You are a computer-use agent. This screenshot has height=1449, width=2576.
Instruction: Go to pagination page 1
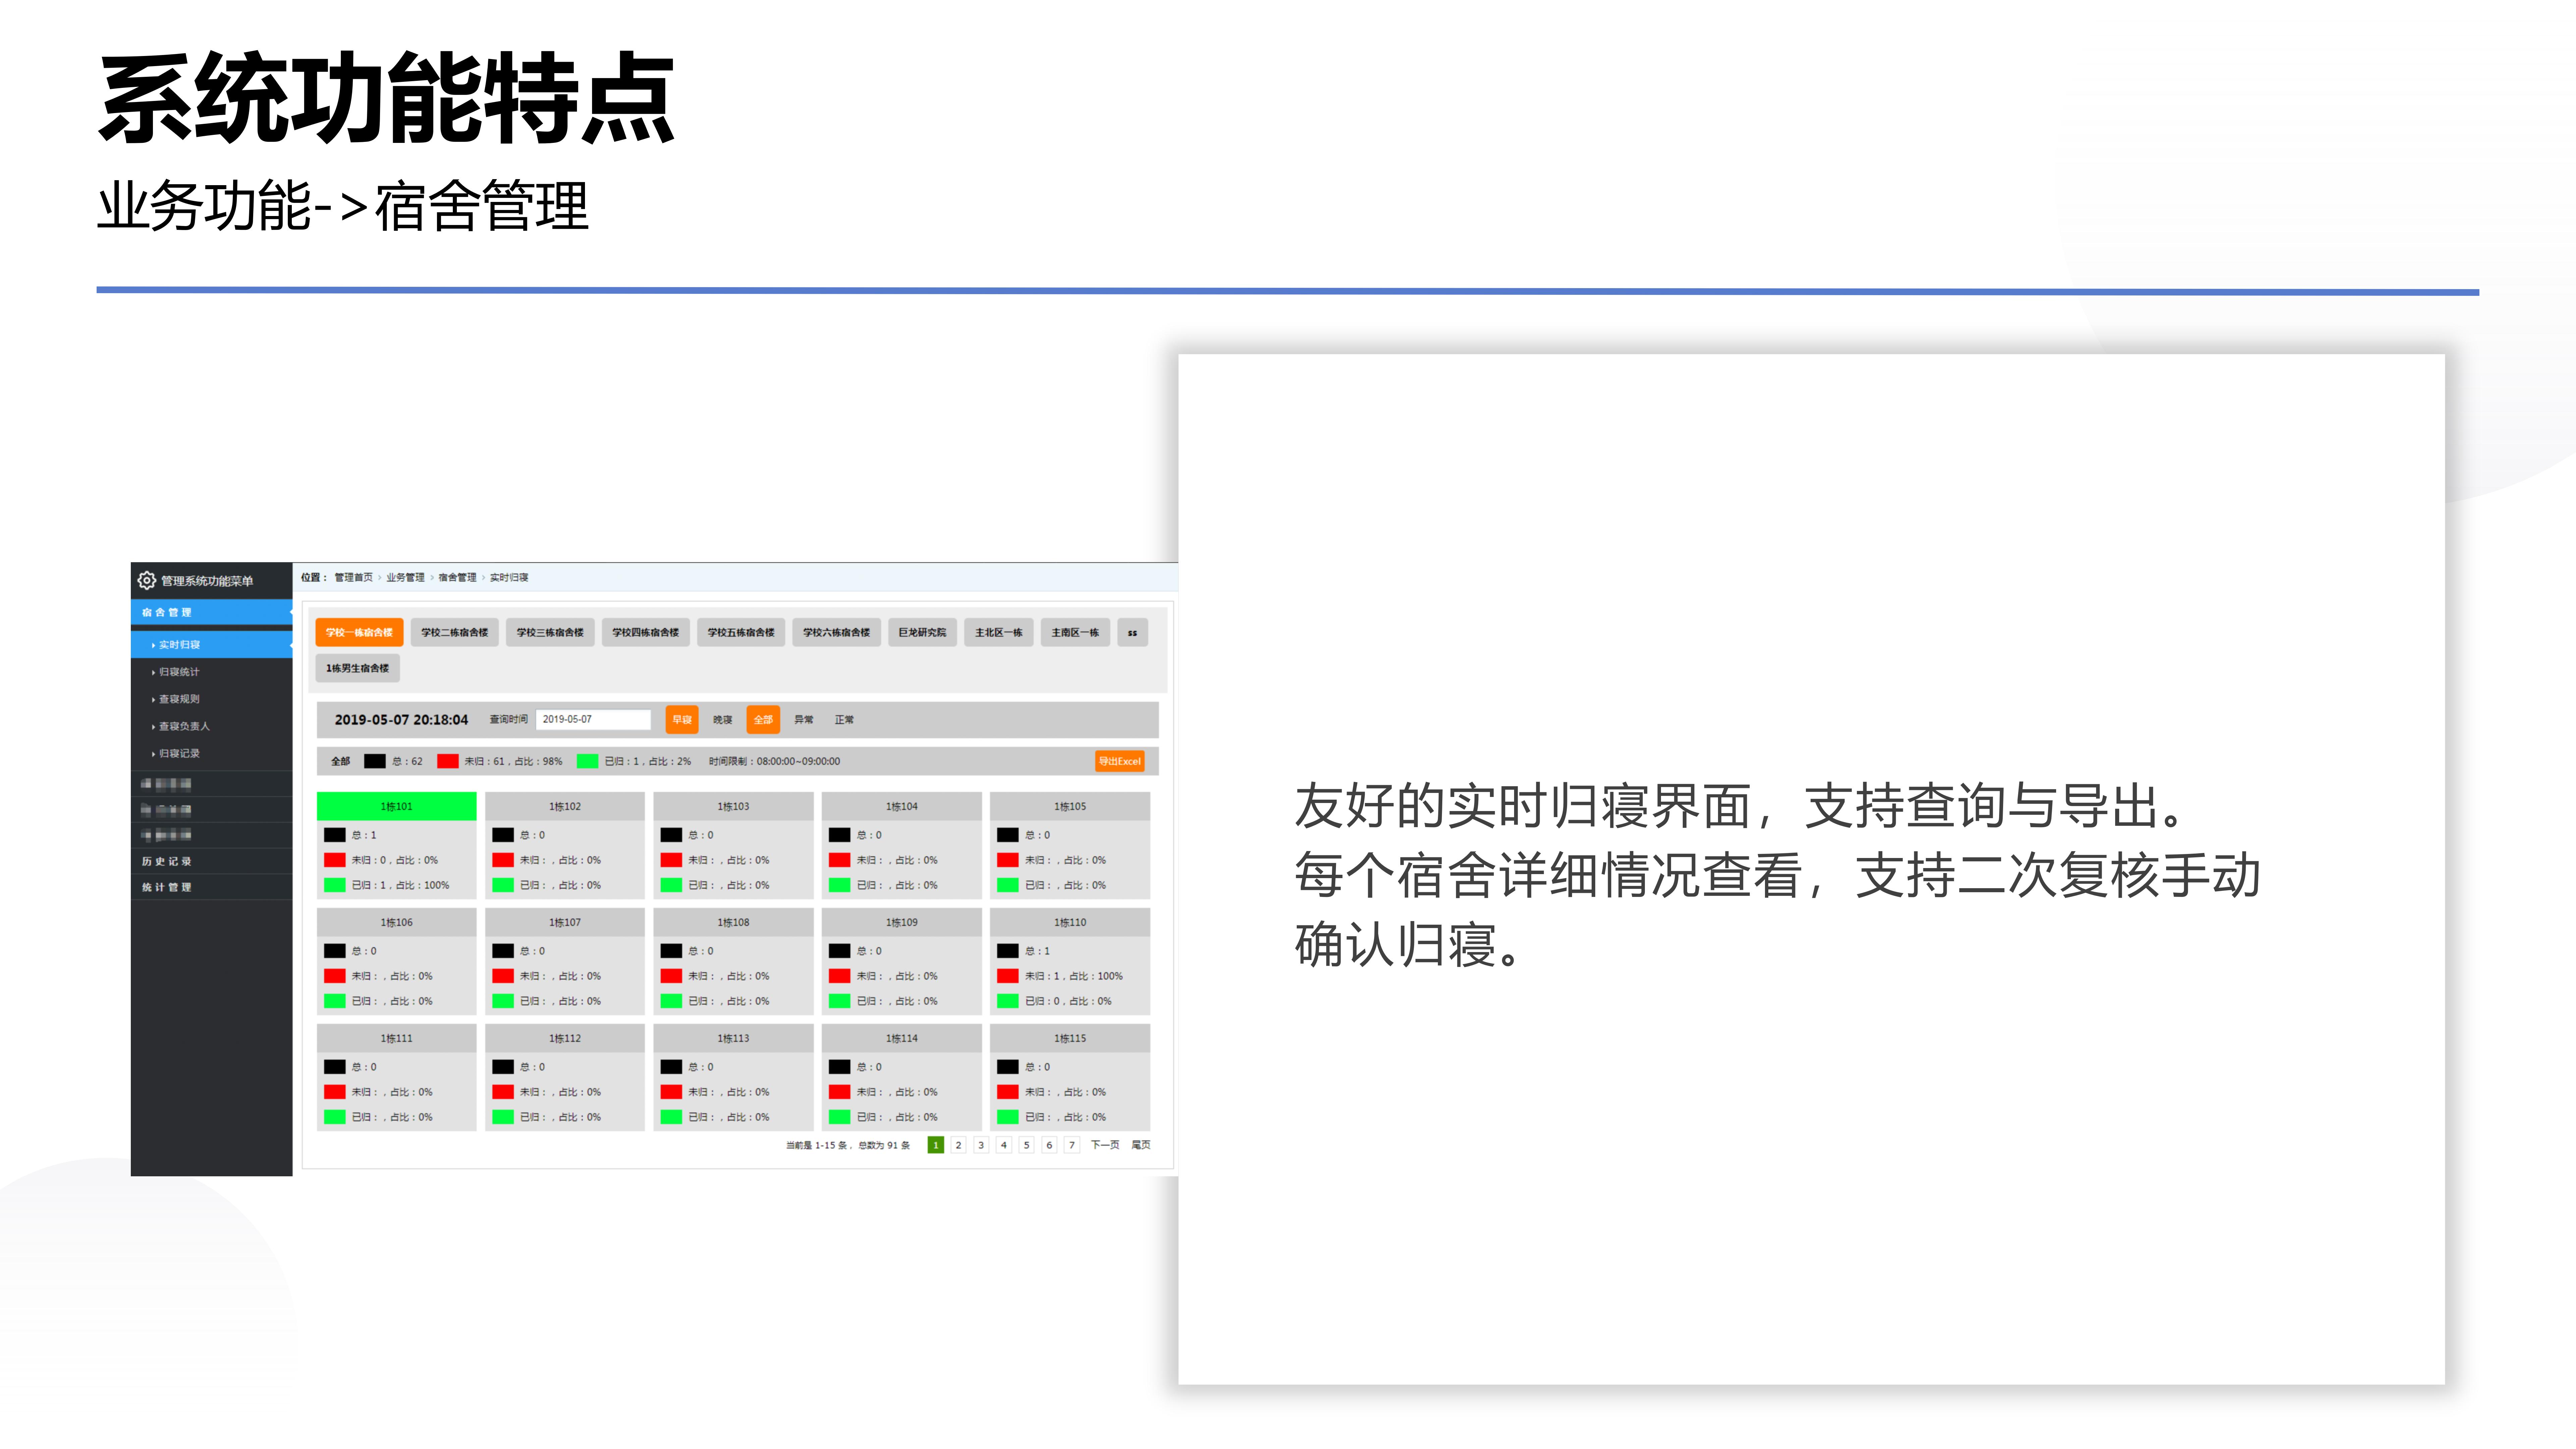936,1145
